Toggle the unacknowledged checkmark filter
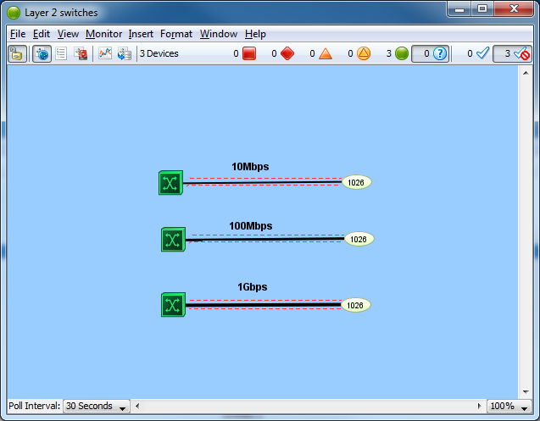This screenshot has width=540, height=421. [x=512, y=53]
